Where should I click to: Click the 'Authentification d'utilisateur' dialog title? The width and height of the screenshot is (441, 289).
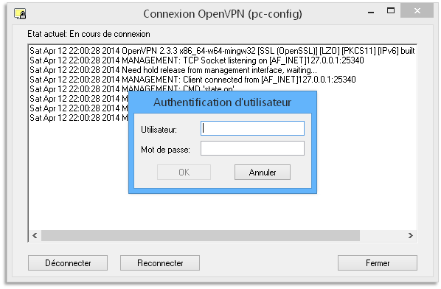222,102
